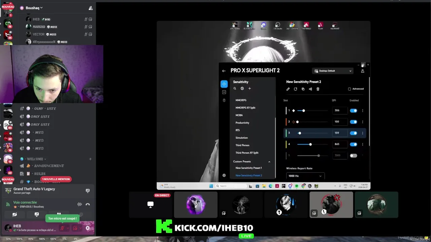Open the G HUB user account icon

362,71
